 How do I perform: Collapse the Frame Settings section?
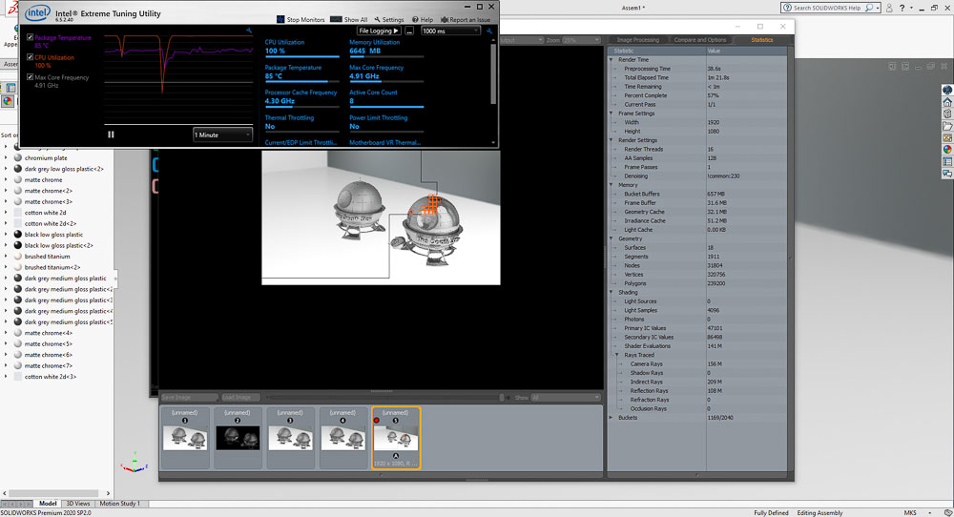612,114
